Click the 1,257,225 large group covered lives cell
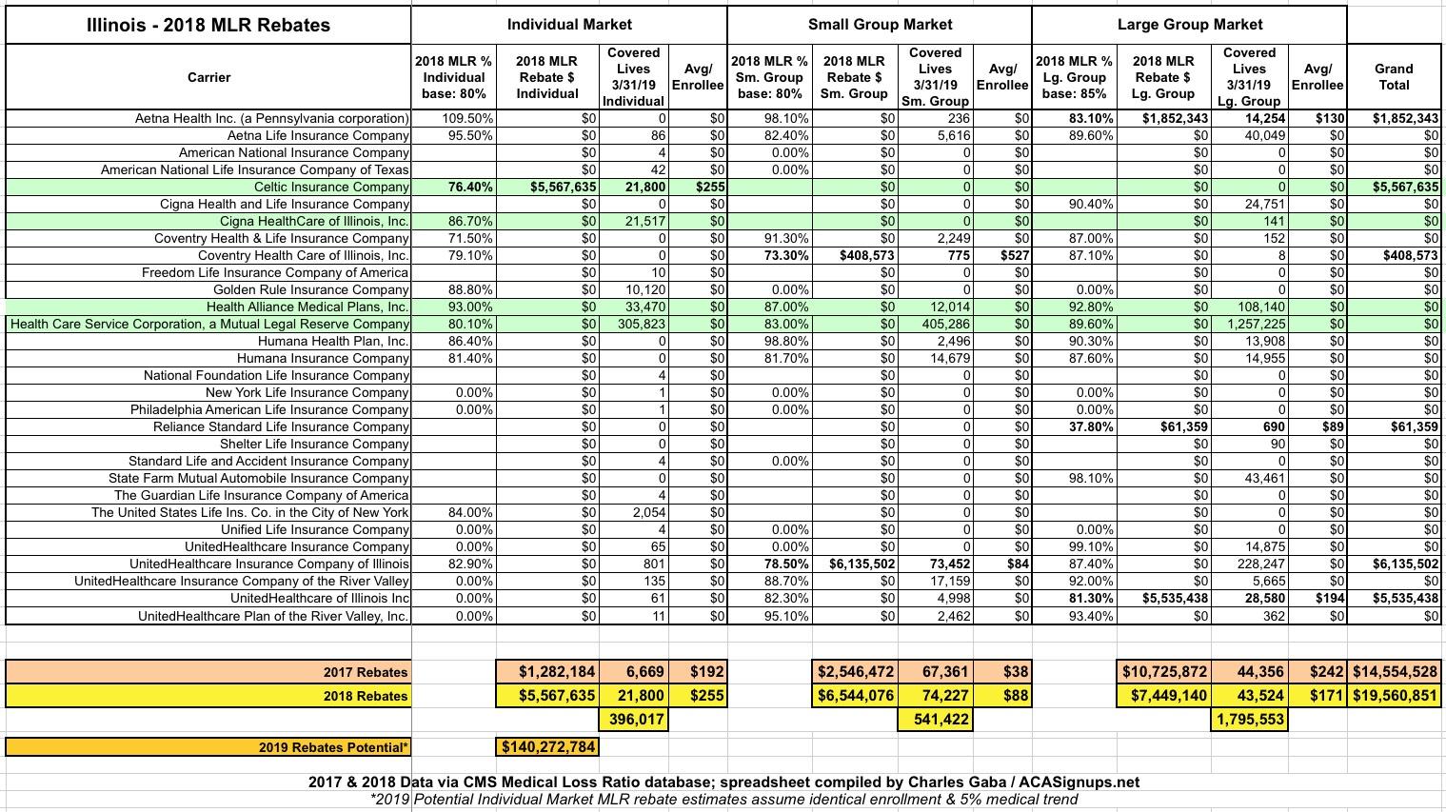The width and height of the screenshot is (1446, 812). coord(1249,324)
